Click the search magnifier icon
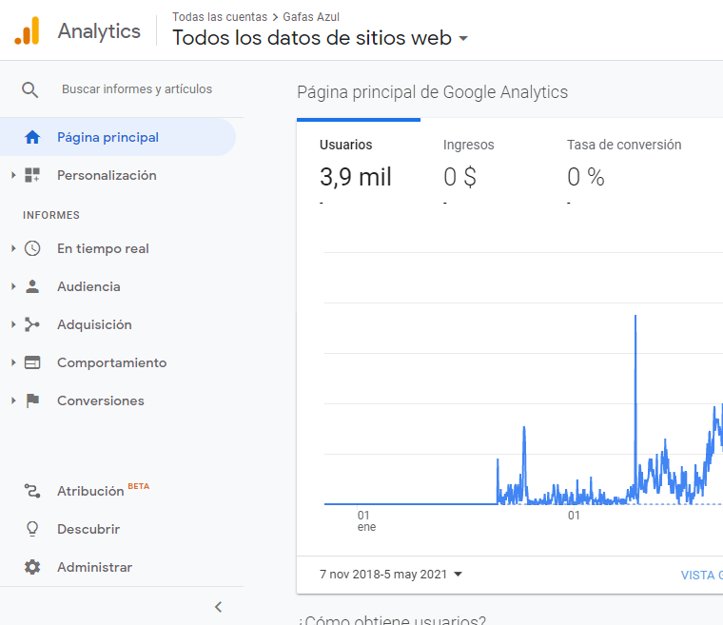 [x=30, y=89]
